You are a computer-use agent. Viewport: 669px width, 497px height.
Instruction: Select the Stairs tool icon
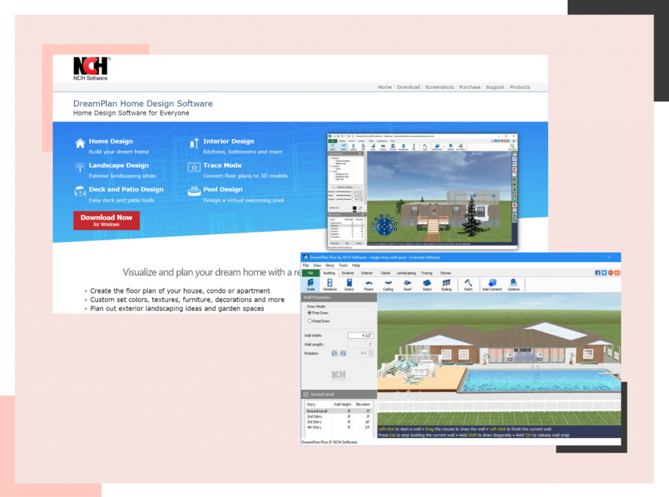427,284
